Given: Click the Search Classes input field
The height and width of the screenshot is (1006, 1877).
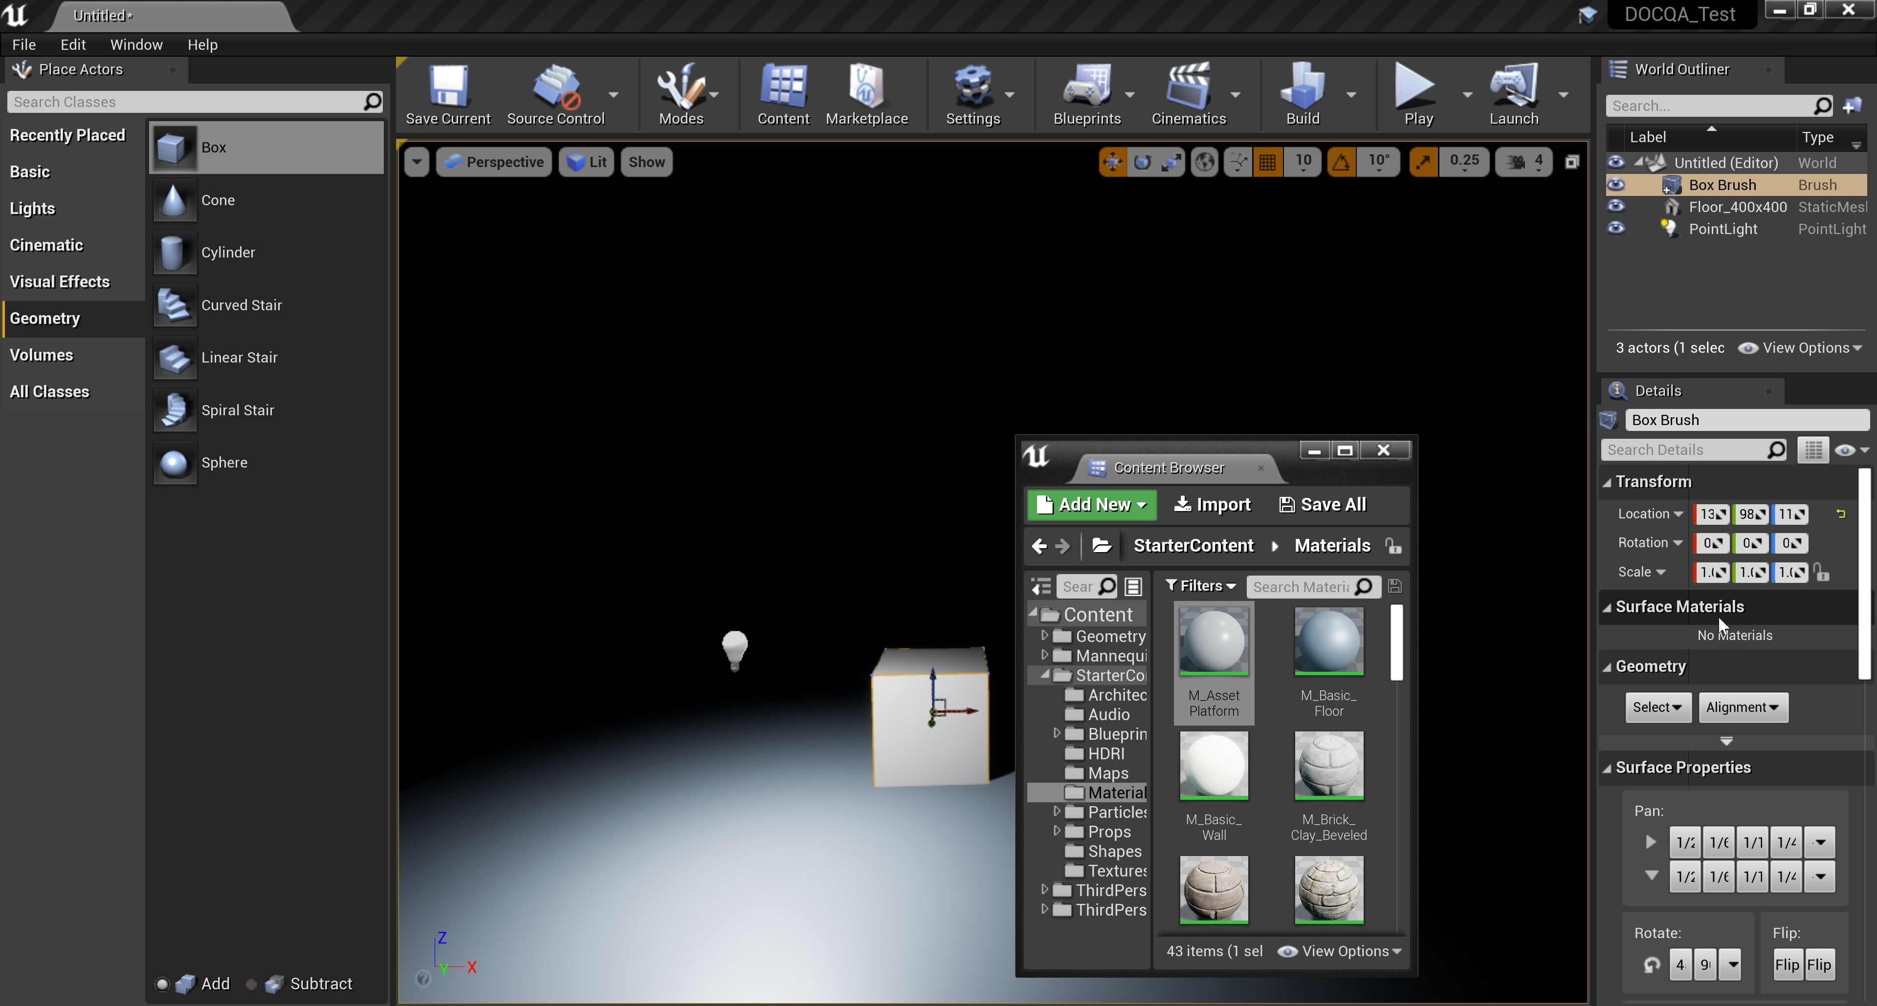Looking at the screenshot, I should (186, 102).
